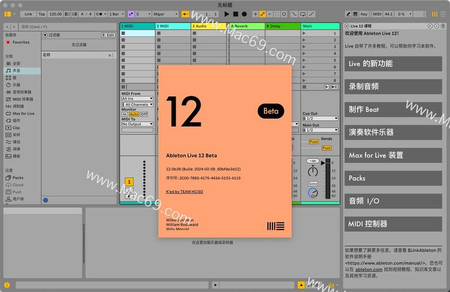Toggle Draw Mode pencil icon

point(348,14)
